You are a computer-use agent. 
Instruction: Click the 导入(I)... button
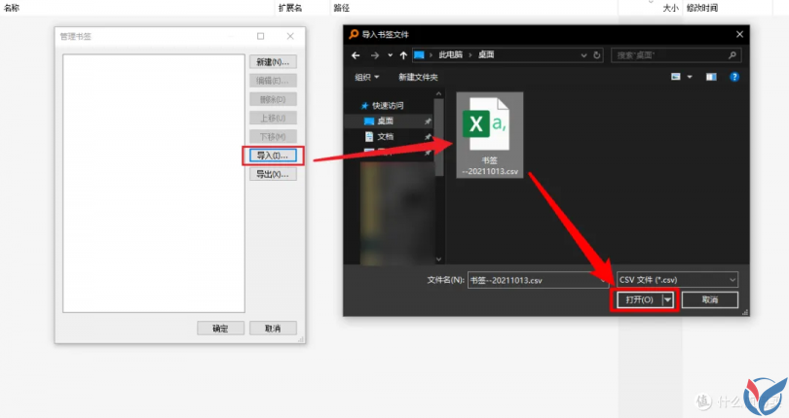(273, 156)
